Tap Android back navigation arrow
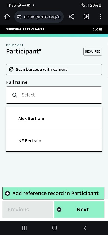 85,228
